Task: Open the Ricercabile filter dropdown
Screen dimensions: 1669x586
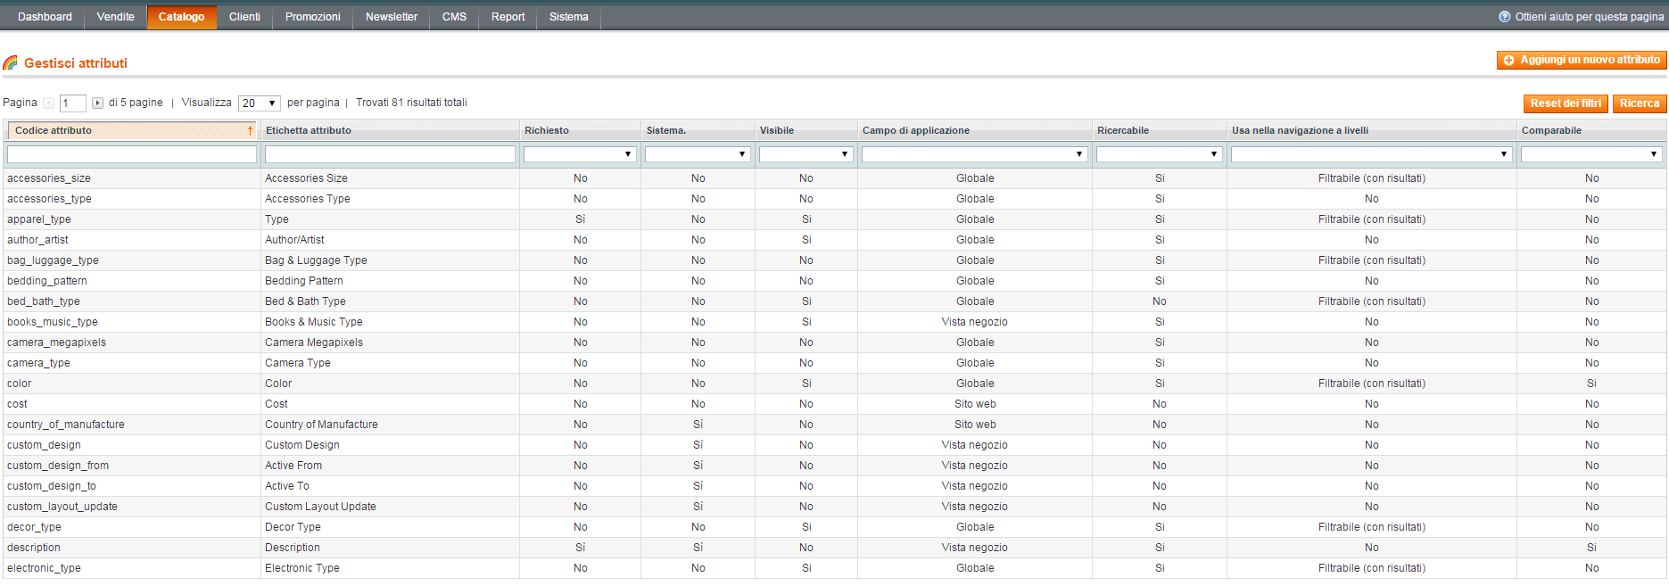Action: click(1159, 154)
